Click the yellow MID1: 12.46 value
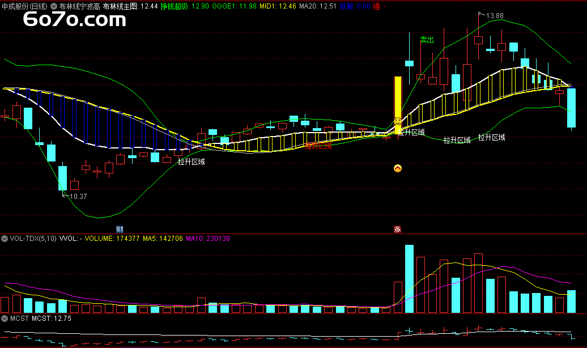 pyautogui.click(x=278, y=6)
